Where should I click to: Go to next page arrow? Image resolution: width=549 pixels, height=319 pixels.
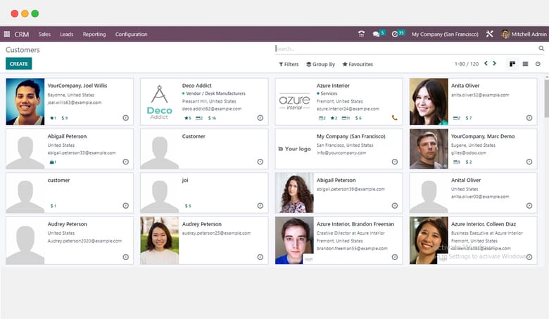tap(494, 64)
